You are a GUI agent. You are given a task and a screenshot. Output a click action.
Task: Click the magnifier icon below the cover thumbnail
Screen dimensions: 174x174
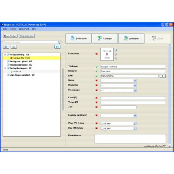tap(116, 58)
